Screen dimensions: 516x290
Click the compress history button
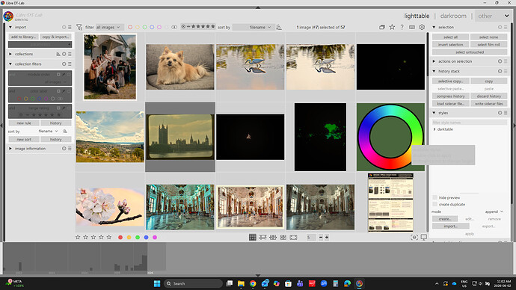(x=450, y=96)
